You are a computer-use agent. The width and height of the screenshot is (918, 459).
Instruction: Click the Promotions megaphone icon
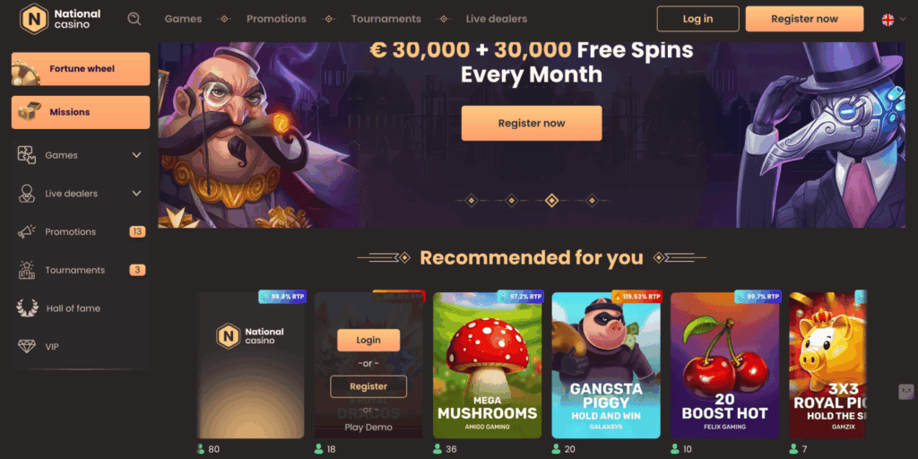tap(27, 232)
